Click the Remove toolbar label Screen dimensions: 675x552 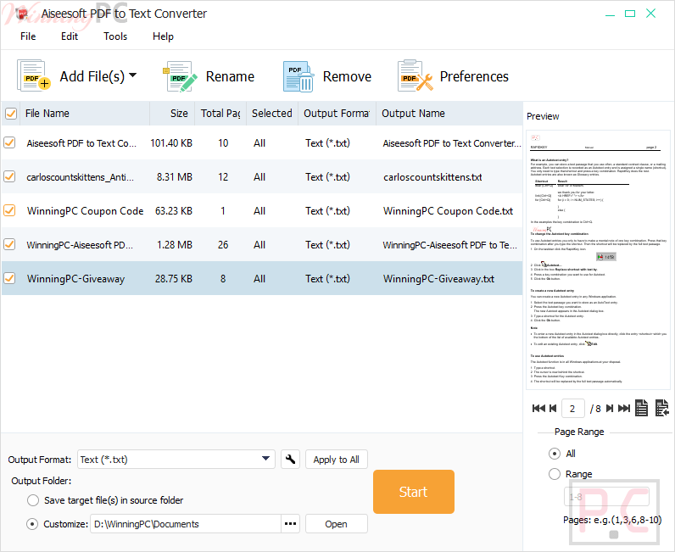(347, 76)
